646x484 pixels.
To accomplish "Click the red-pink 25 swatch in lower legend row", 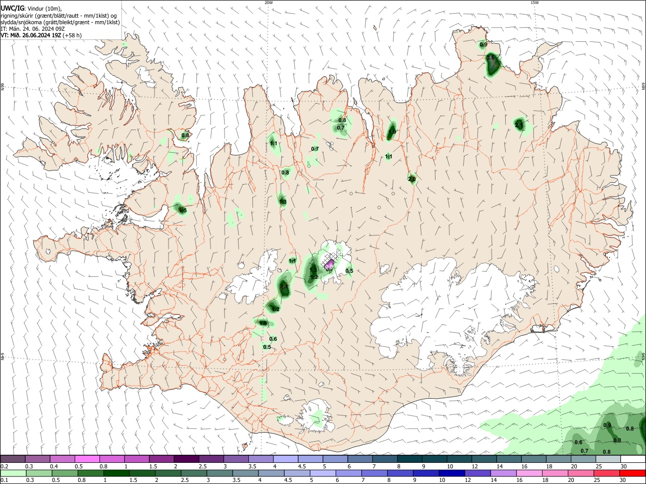I will [x=606, y=473].
